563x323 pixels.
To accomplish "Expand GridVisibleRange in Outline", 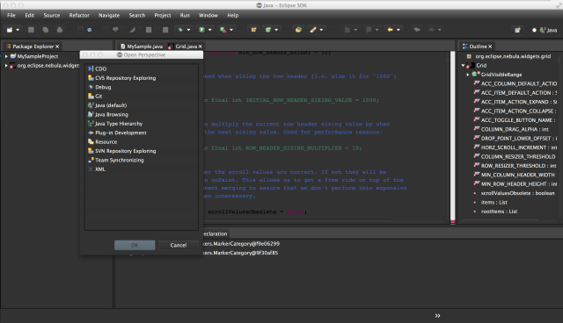I will tap(468, 75).
